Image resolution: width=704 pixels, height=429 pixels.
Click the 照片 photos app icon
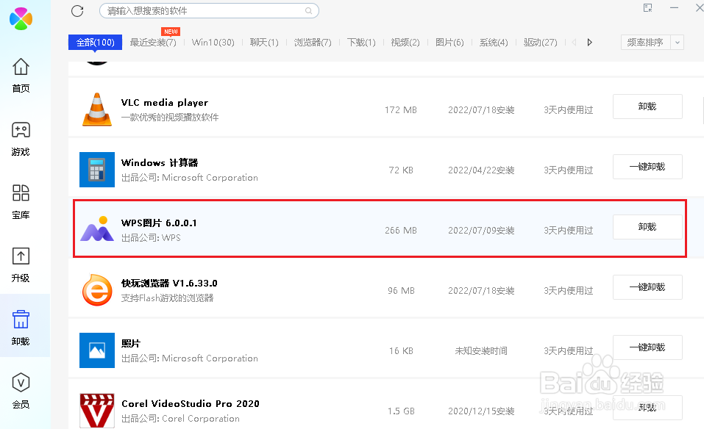point(97,350)
